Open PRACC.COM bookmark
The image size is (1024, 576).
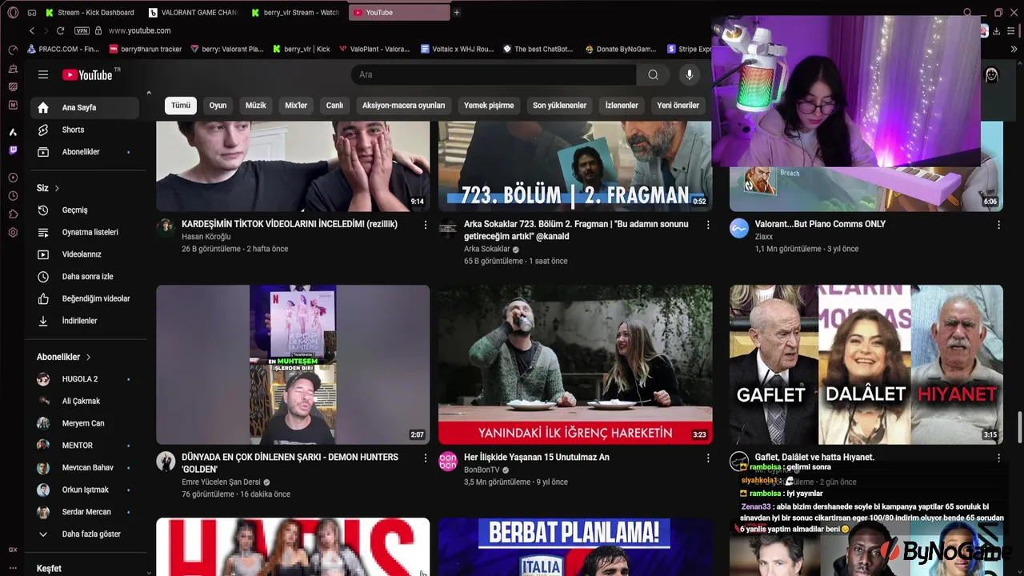(63, 49)
